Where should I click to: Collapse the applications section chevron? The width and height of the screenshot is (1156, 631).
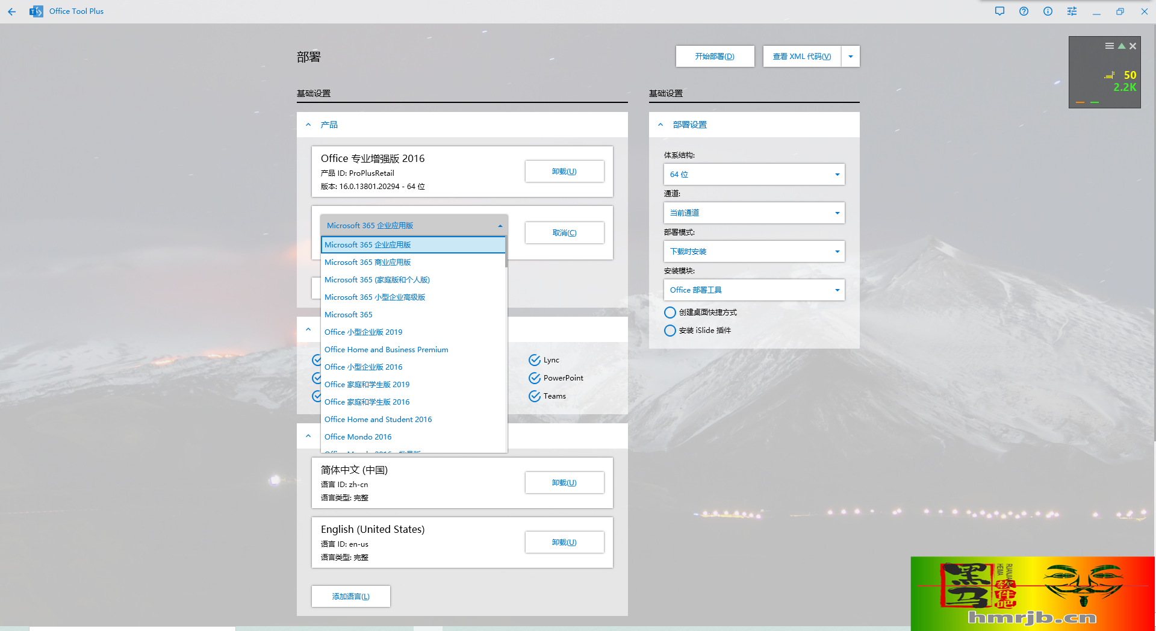(x=308, y=329)
